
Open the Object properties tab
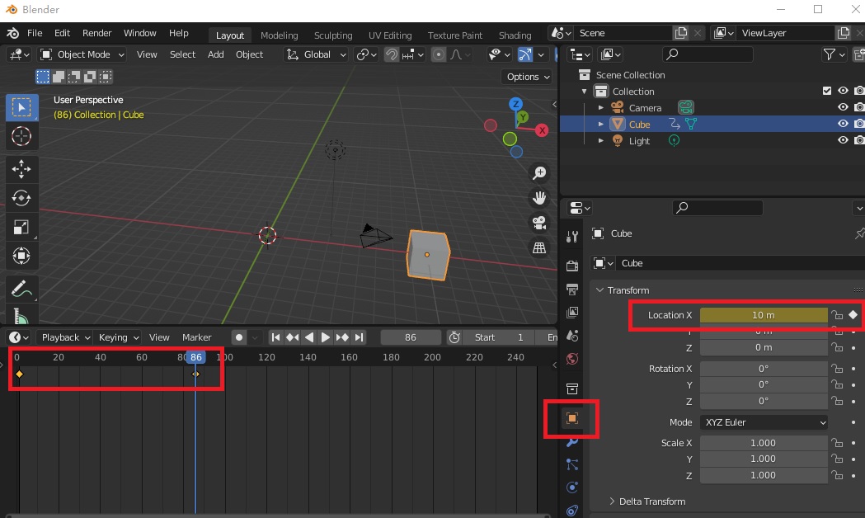[x=572, y=418]
